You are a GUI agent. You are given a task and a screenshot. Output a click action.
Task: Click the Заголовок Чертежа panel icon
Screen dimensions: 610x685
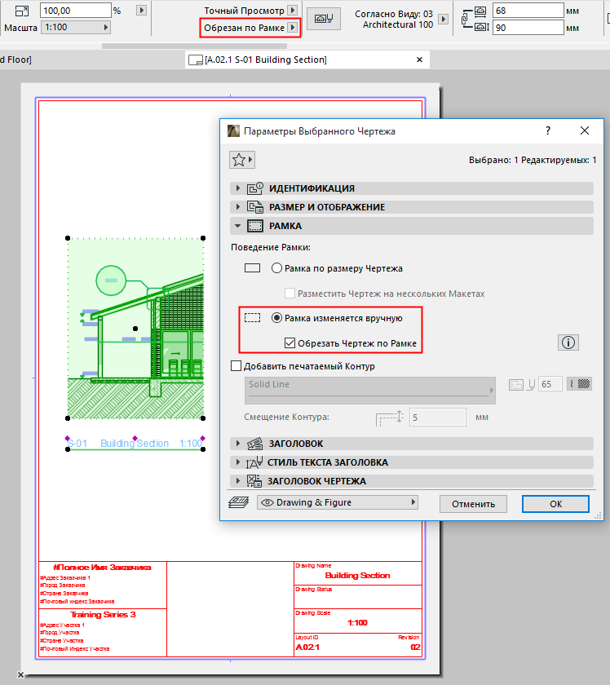[x=254, y=481]
